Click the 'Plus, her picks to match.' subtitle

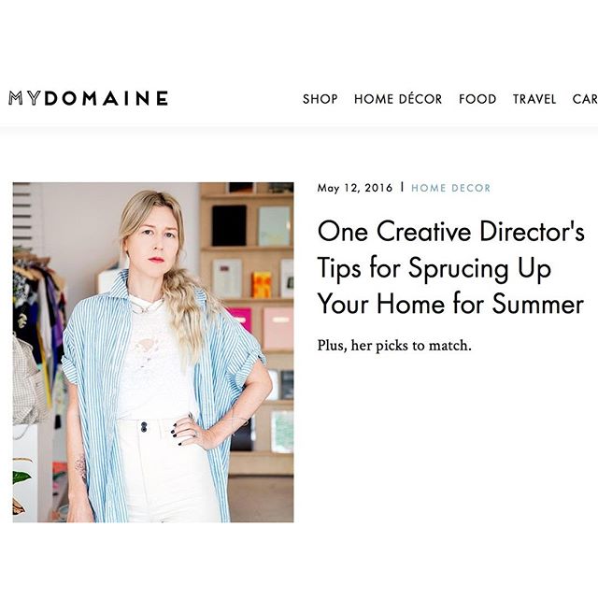tap(394, 346)
